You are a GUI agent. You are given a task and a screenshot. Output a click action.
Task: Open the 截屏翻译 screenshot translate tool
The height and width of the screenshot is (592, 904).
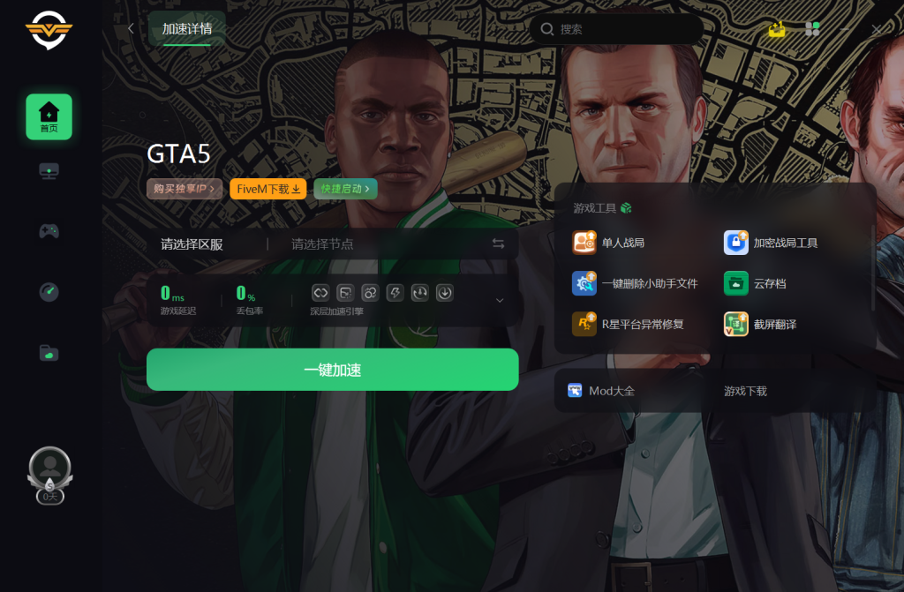[760, 324]
